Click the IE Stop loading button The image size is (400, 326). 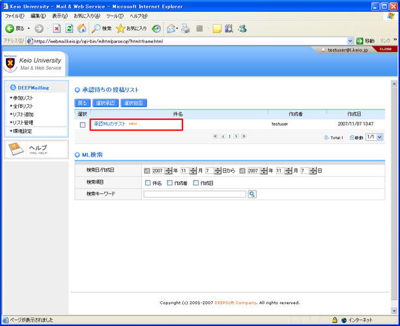point(57,29)
